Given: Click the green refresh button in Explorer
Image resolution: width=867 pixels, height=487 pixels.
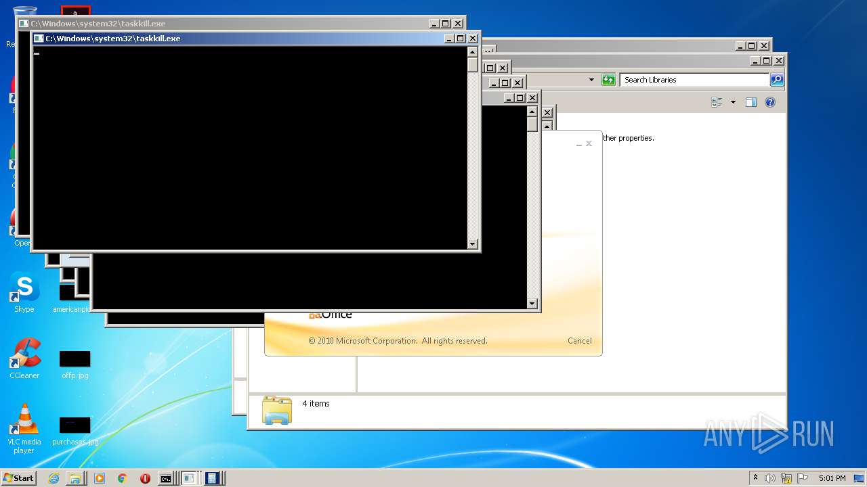Looking at the screenshot, I should pos(608,80).
